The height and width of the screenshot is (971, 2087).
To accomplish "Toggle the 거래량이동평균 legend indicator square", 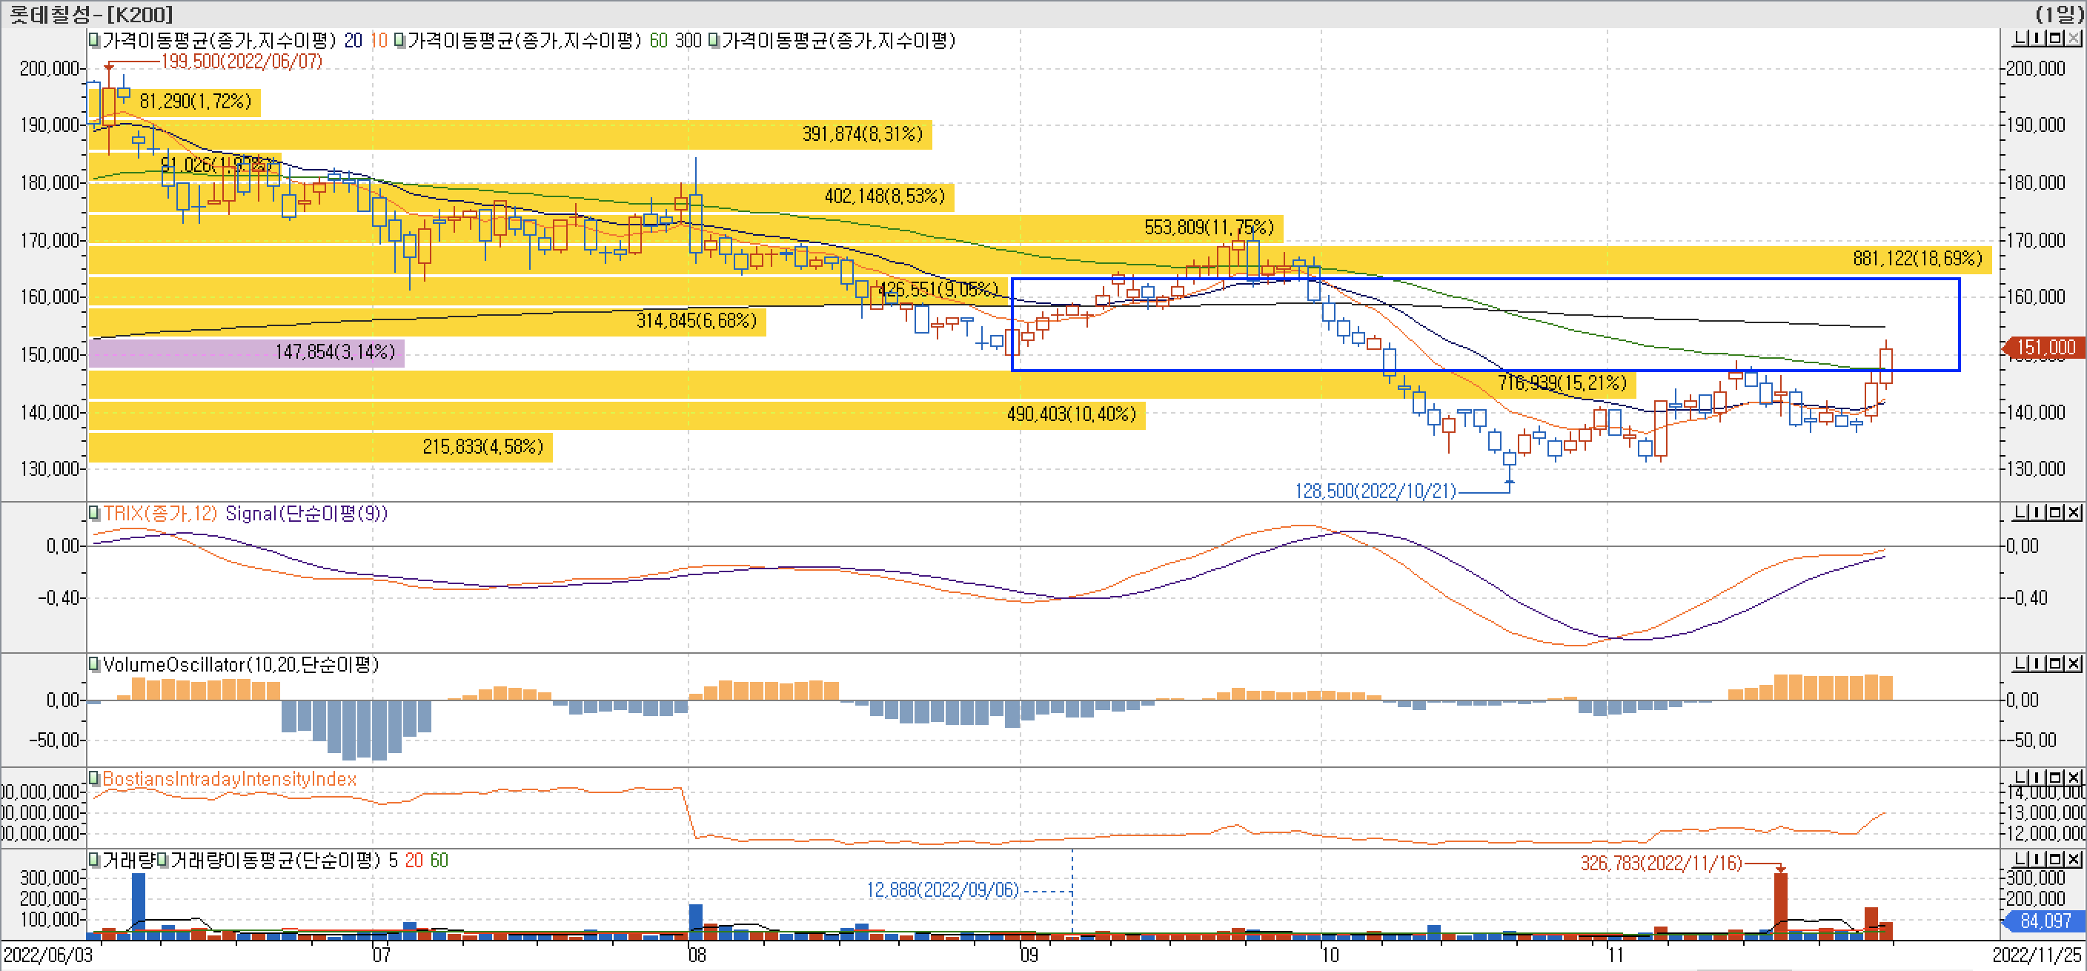I will point(163,861).
